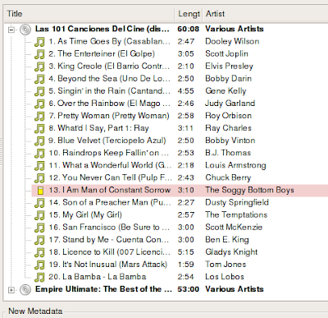Click the note icon beside King Creole

pyautogui.click(x=39, y=67)
